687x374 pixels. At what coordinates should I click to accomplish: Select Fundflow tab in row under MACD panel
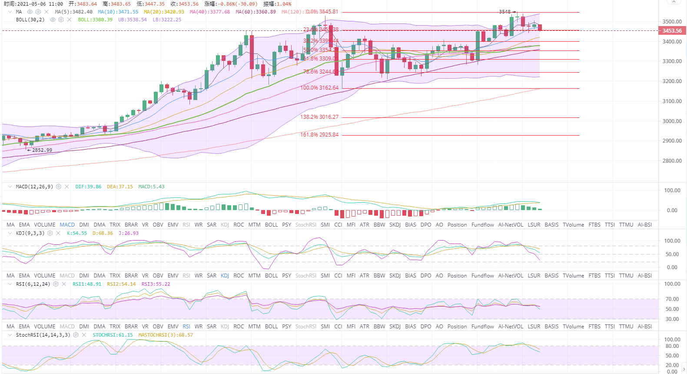[x=483, y=225]
